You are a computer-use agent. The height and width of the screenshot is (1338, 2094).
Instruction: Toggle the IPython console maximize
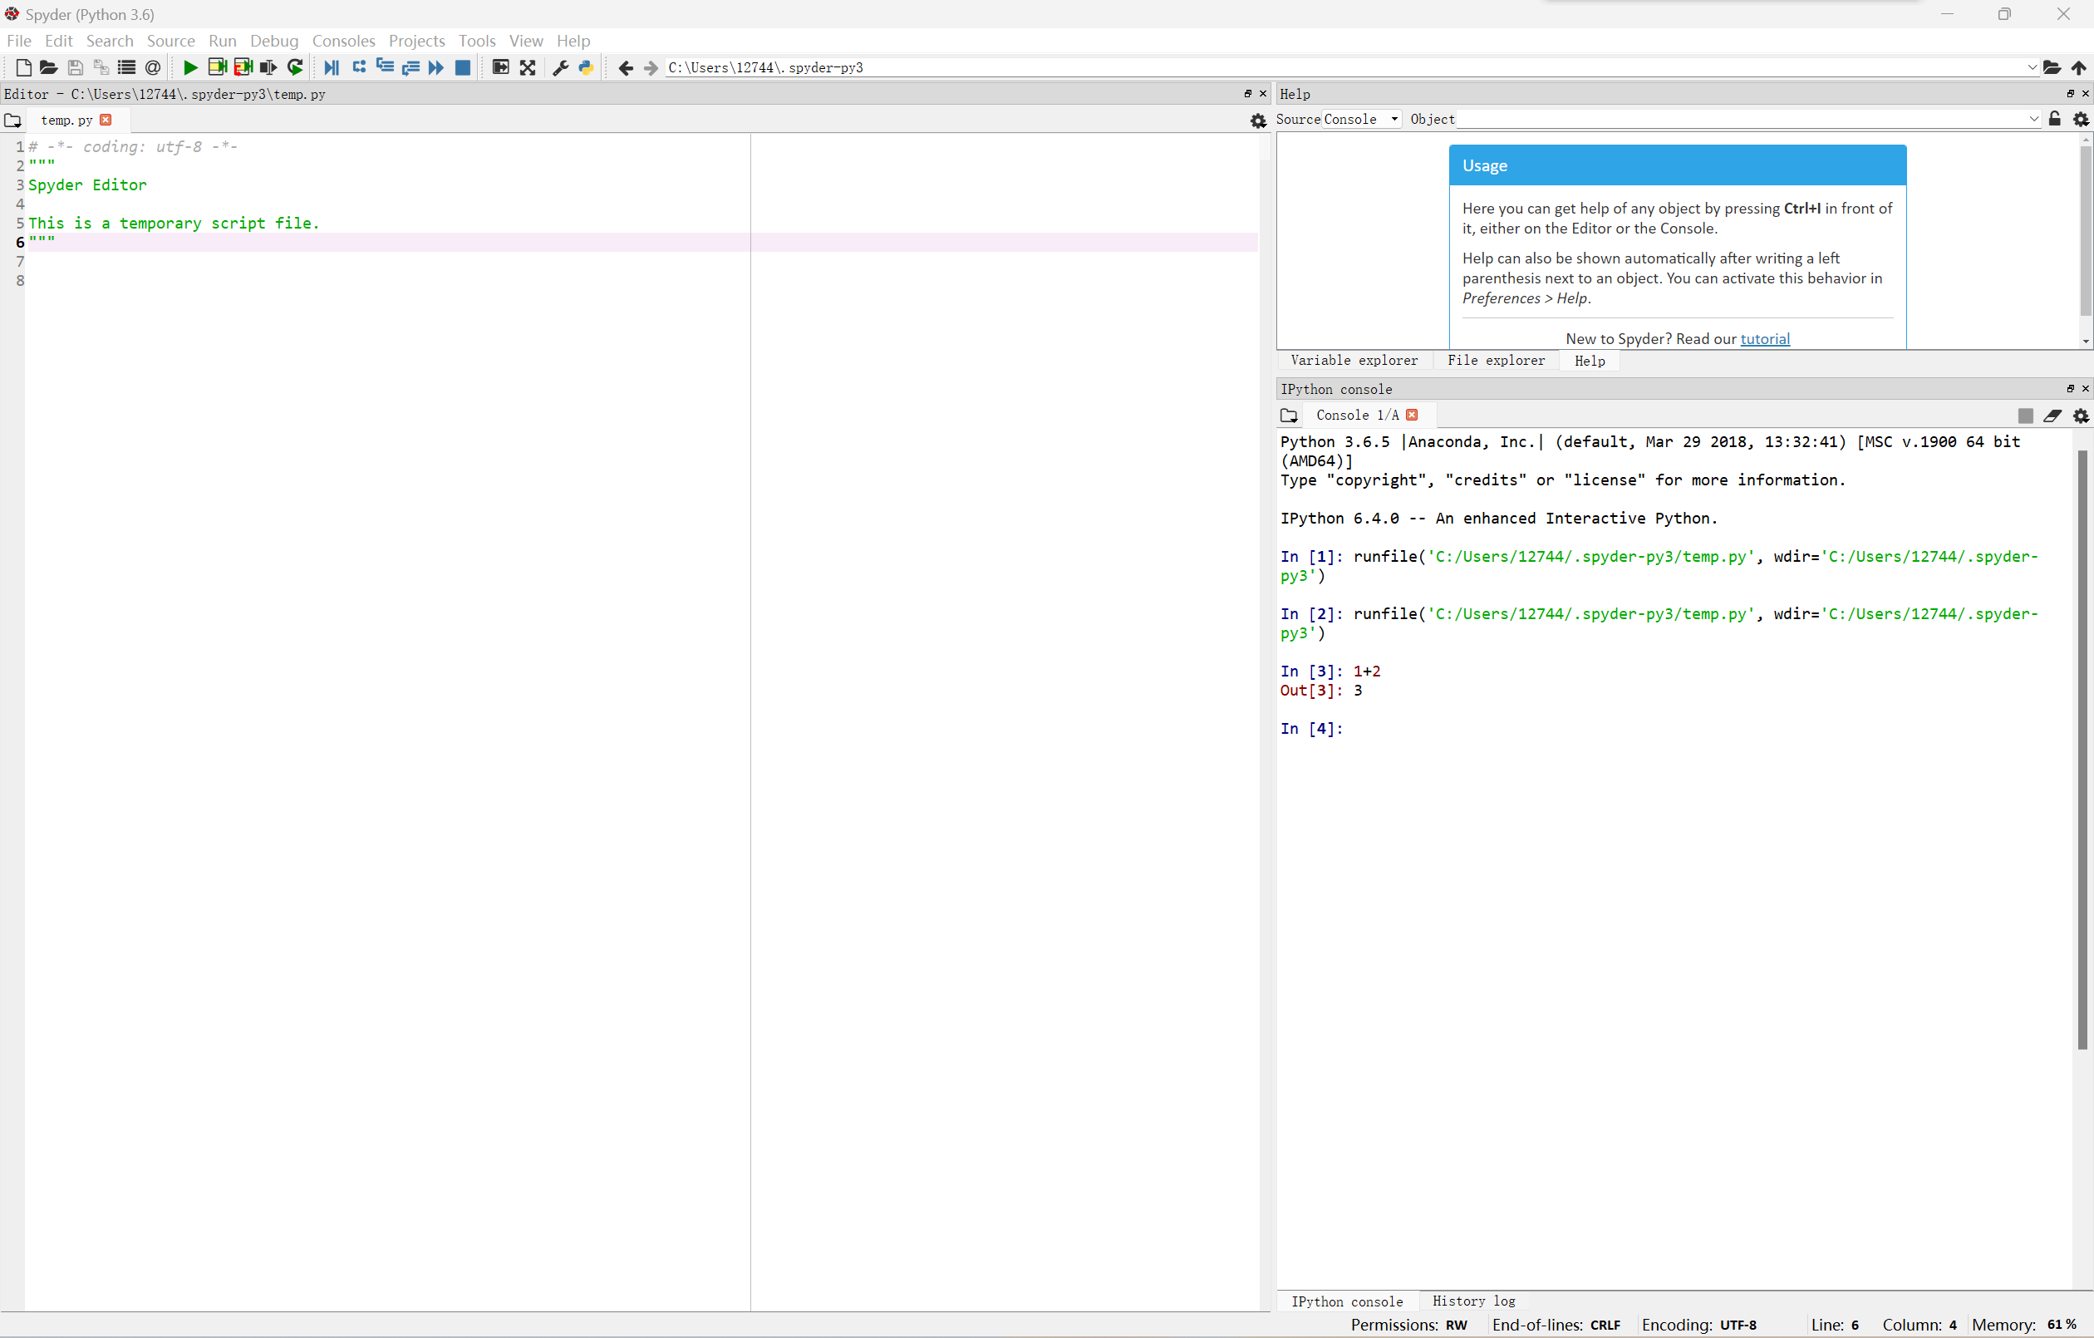coord(2071,389)
